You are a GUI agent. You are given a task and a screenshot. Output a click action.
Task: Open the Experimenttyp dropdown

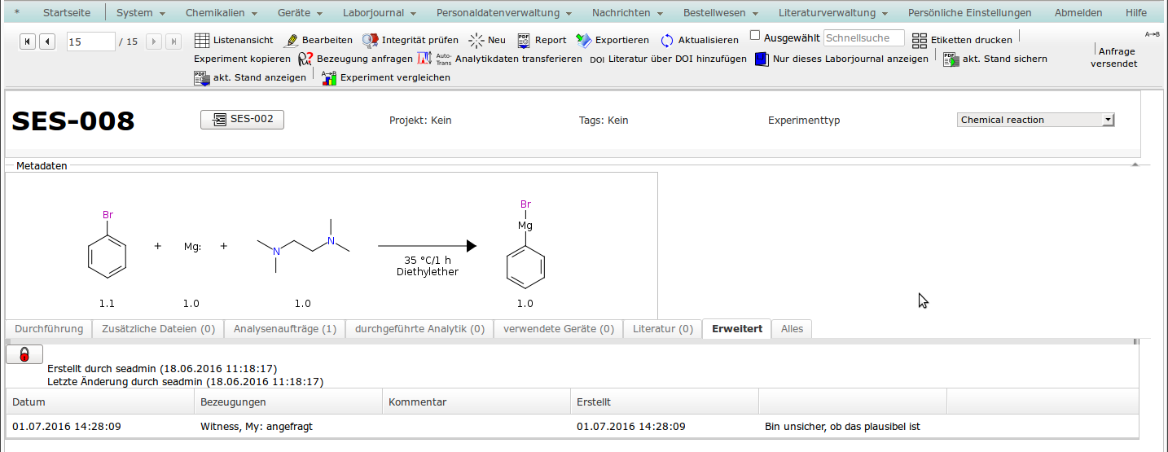click(1036, 120)
